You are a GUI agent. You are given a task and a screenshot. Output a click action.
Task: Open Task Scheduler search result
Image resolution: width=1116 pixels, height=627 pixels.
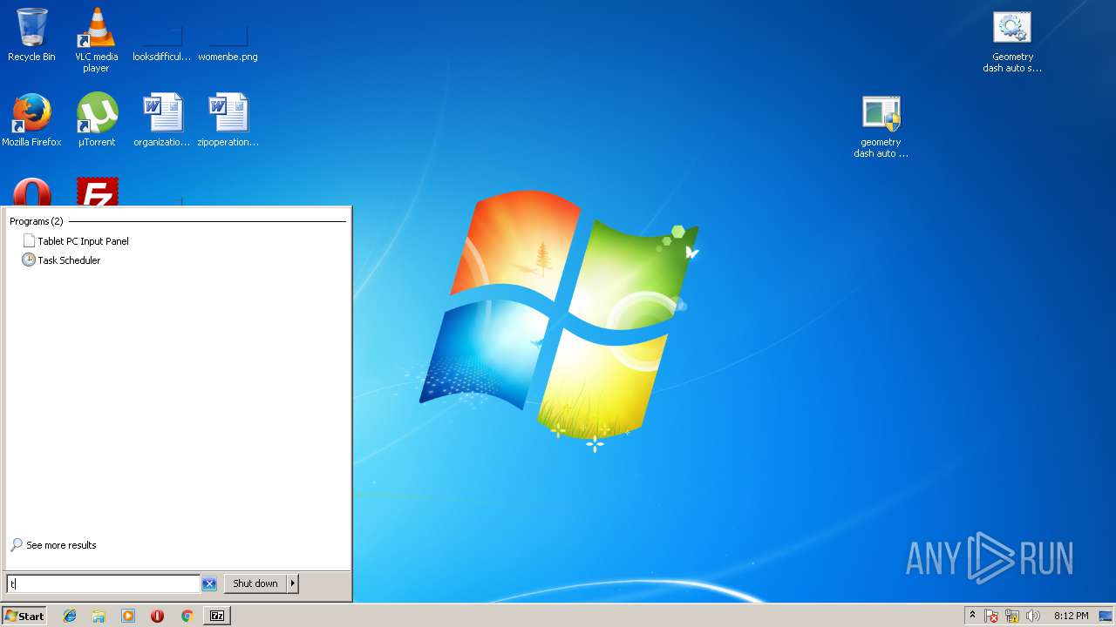coord(69,260)
